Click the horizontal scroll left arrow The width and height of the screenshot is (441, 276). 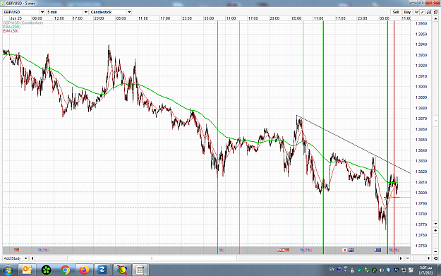click(32, 258)
